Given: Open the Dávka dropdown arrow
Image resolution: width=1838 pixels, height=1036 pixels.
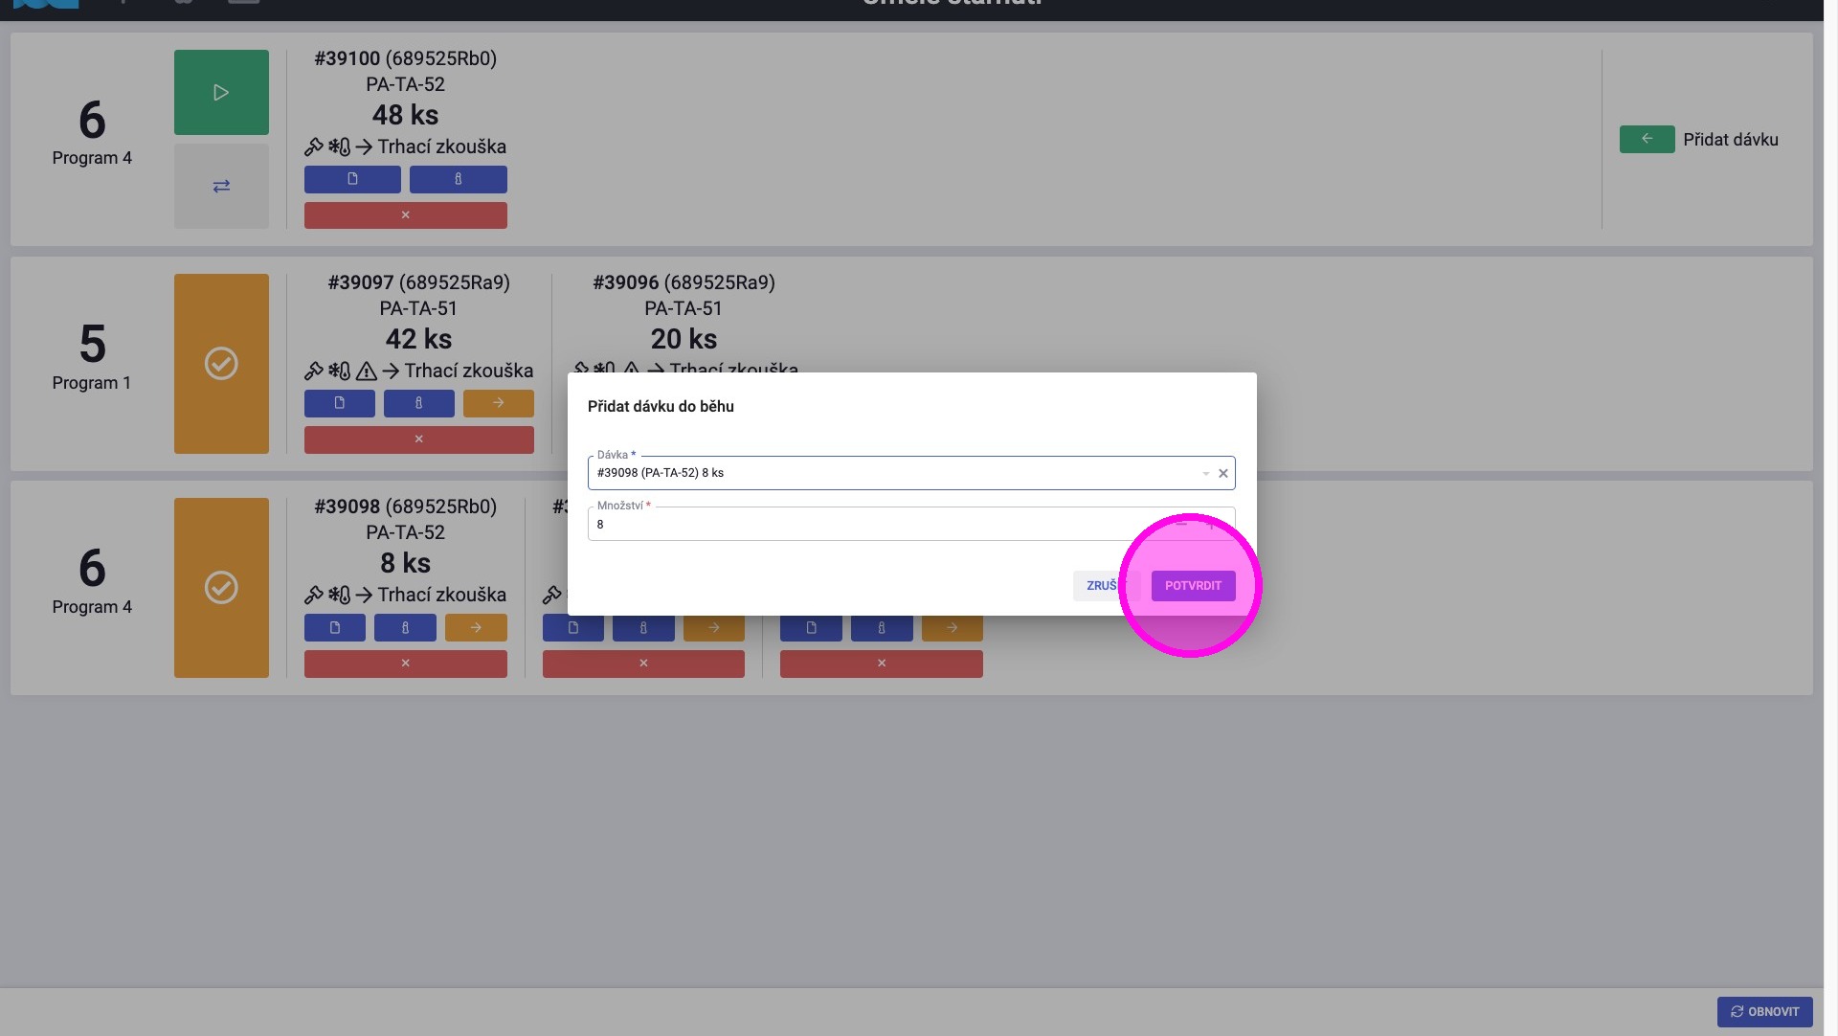Looking at the screenshot, I should (x=1205, y=474).
